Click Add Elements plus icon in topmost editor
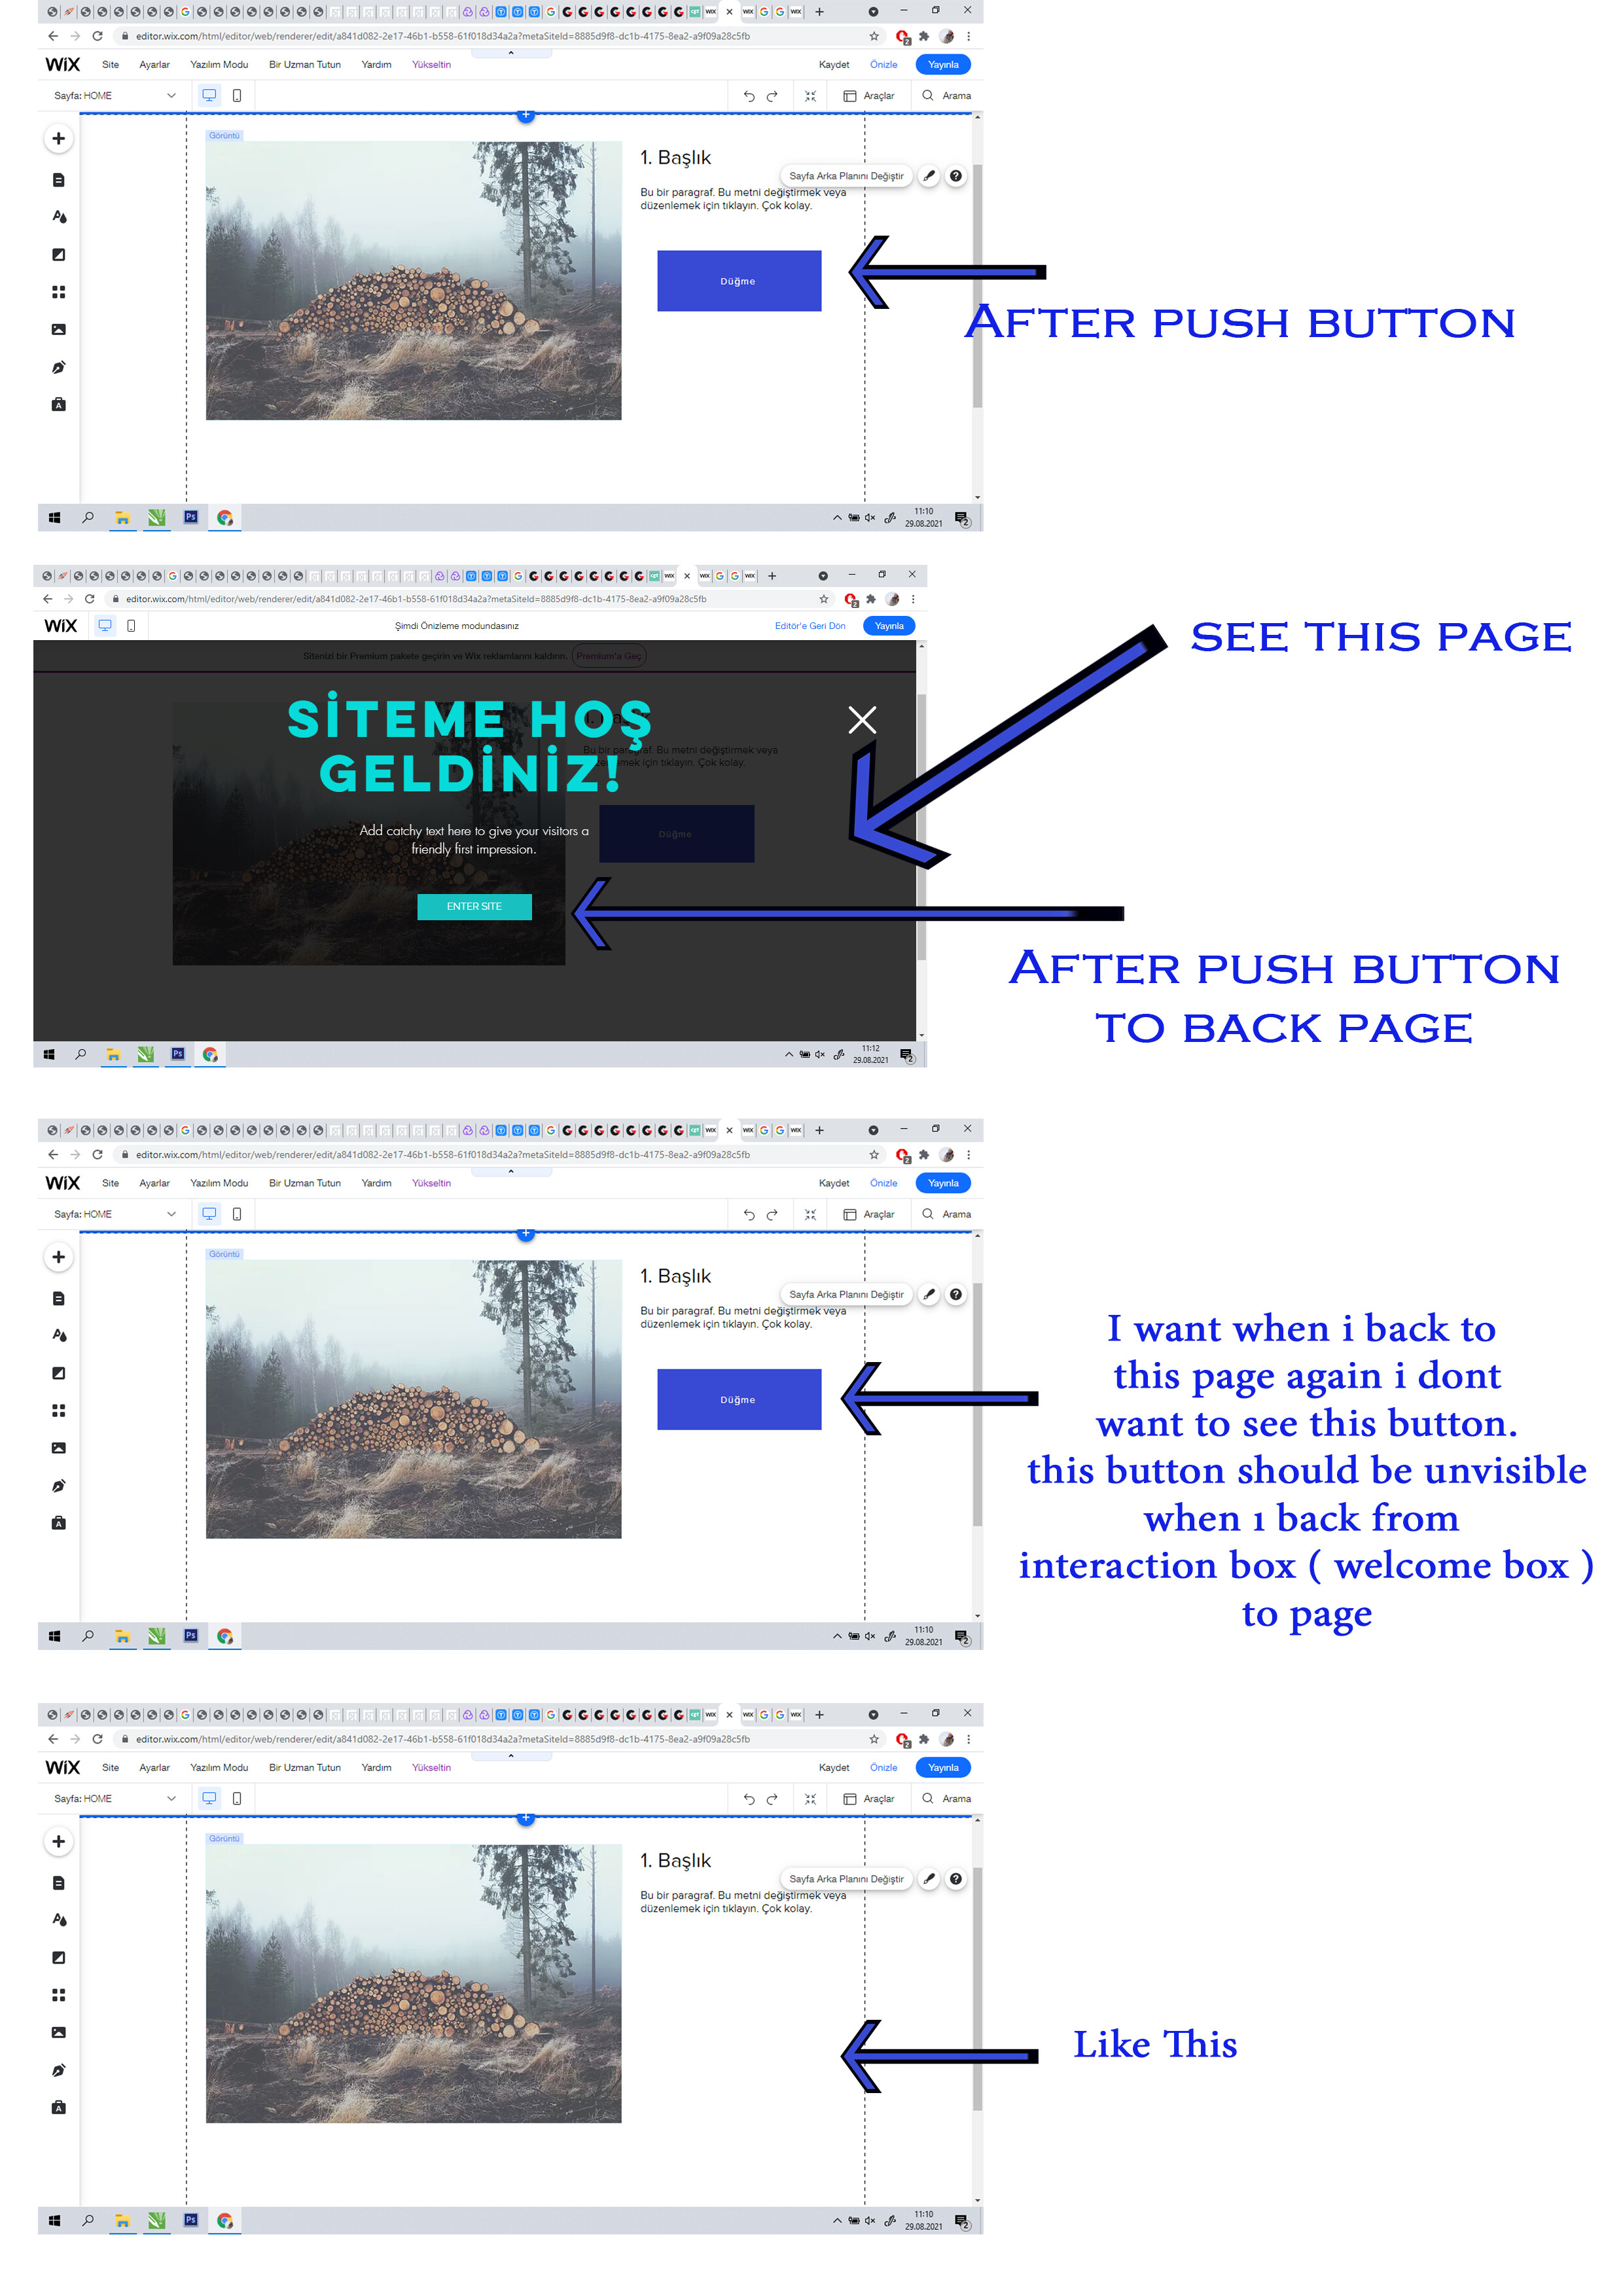 point(58,139)
